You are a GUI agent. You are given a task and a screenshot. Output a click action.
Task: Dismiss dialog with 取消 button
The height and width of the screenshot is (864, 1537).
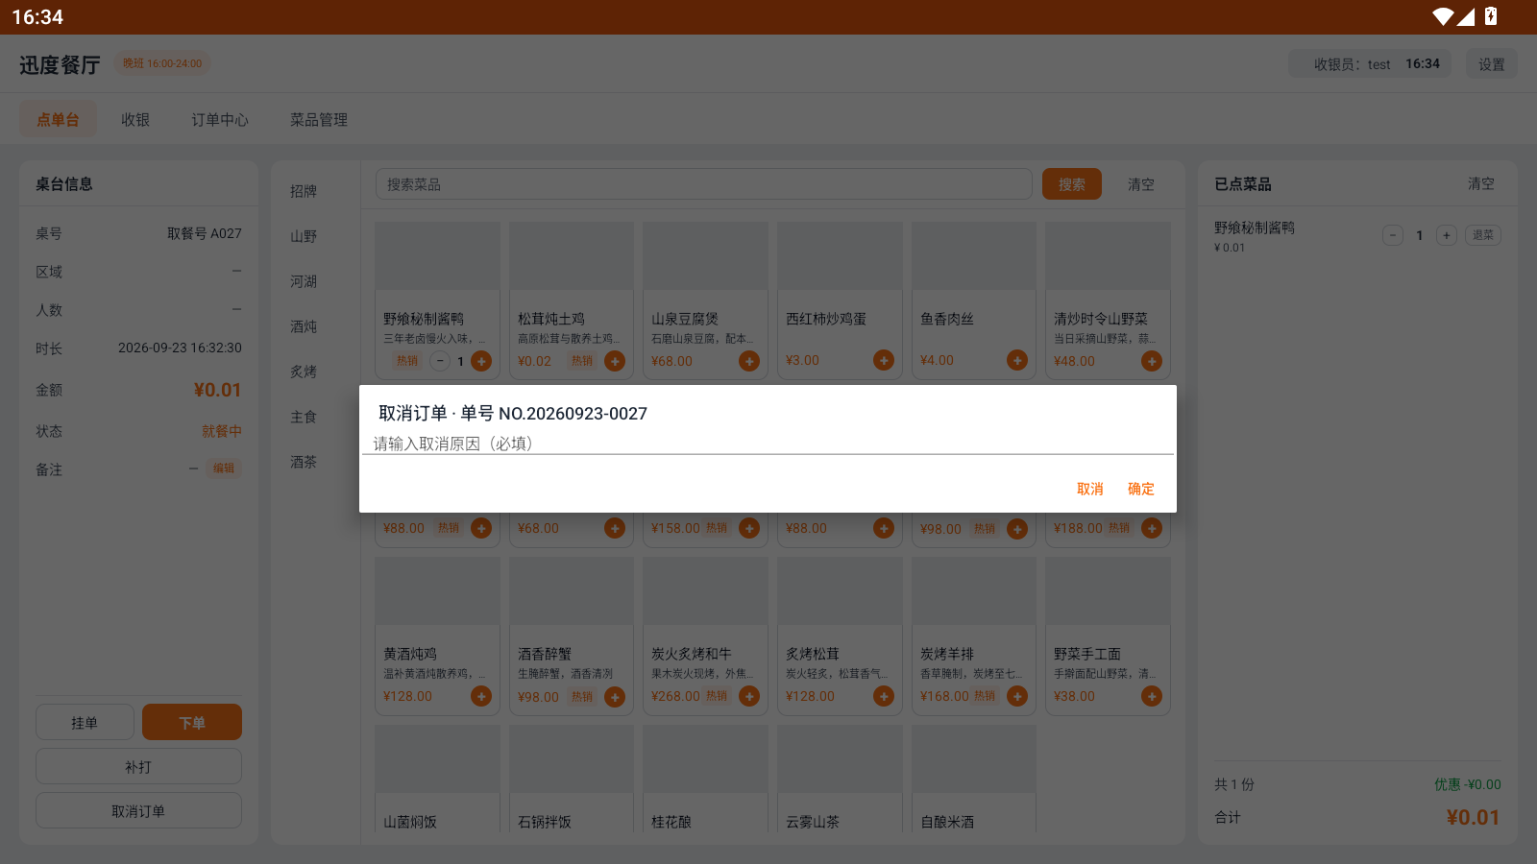(x=1090, y=489)
